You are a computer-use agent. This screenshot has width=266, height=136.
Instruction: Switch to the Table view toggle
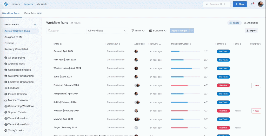234,23
